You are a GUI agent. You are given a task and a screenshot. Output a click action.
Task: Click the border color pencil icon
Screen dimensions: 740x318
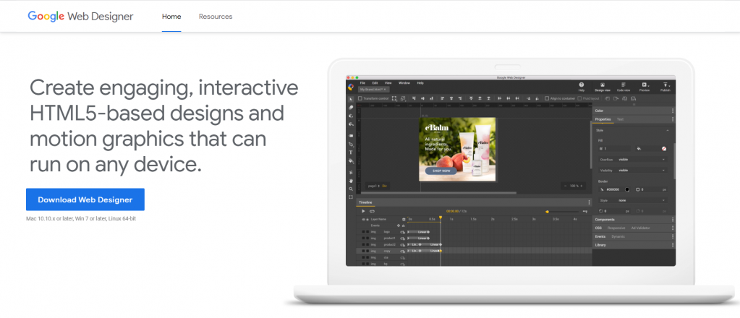[602, 189]
